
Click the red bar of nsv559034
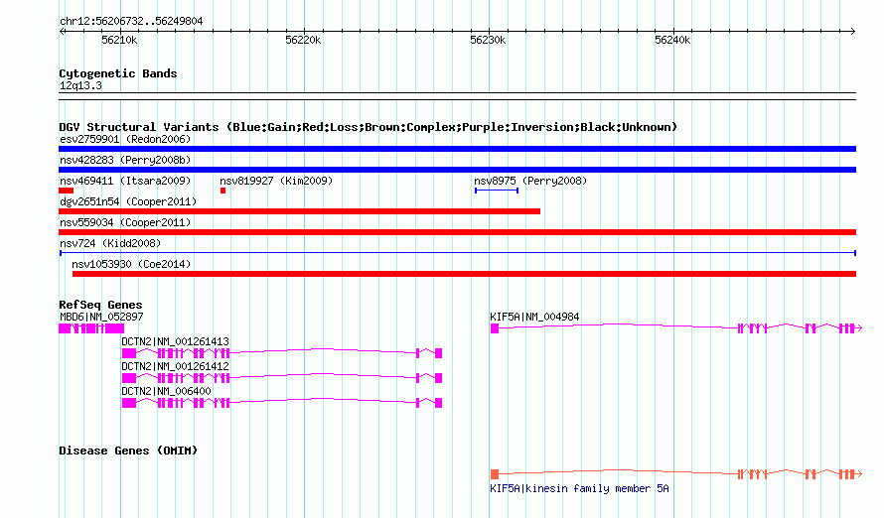point(457,232)
